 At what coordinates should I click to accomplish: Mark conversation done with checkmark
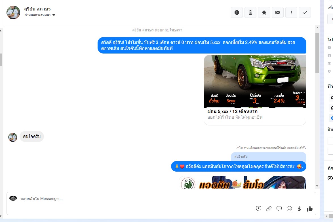click(x=305, y=12)
